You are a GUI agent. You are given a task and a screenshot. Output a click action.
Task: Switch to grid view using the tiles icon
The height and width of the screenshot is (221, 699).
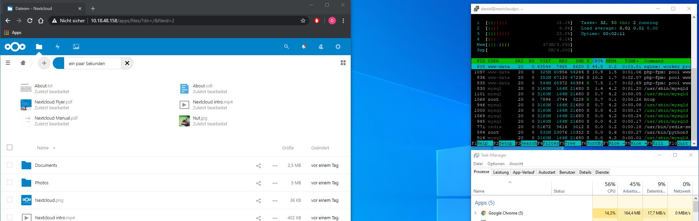[343, 63]
